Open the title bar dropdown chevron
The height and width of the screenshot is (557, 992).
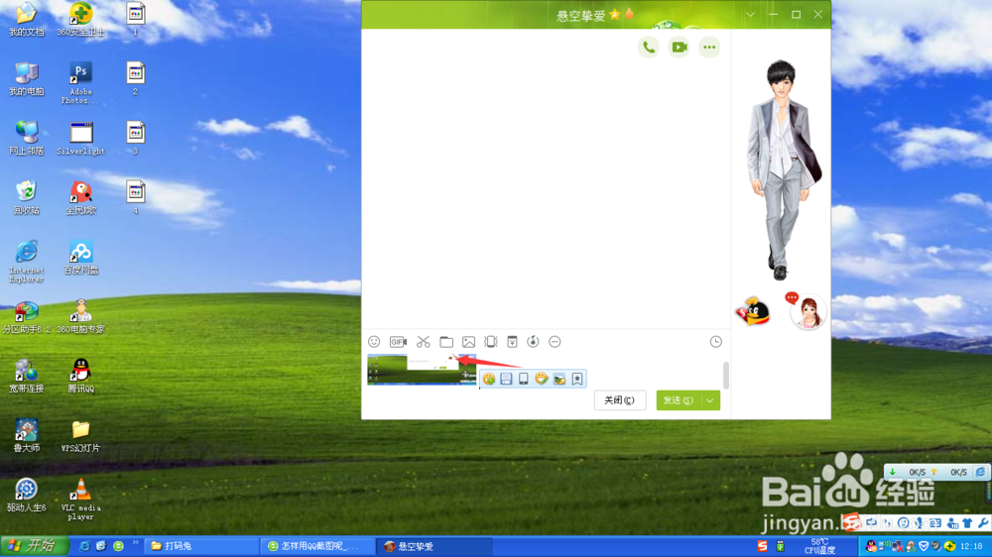click(750, 15)
